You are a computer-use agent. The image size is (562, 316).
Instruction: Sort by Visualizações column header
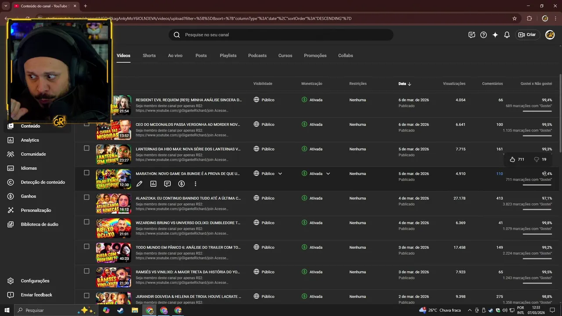454,84
